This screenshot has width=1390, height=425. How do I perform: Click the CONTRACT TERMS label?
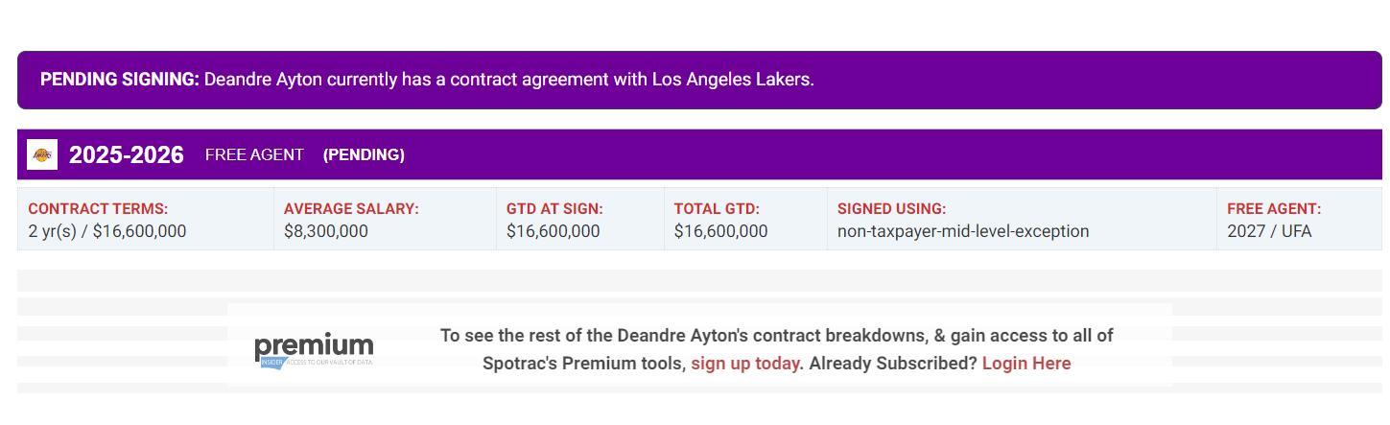(98, 208)
